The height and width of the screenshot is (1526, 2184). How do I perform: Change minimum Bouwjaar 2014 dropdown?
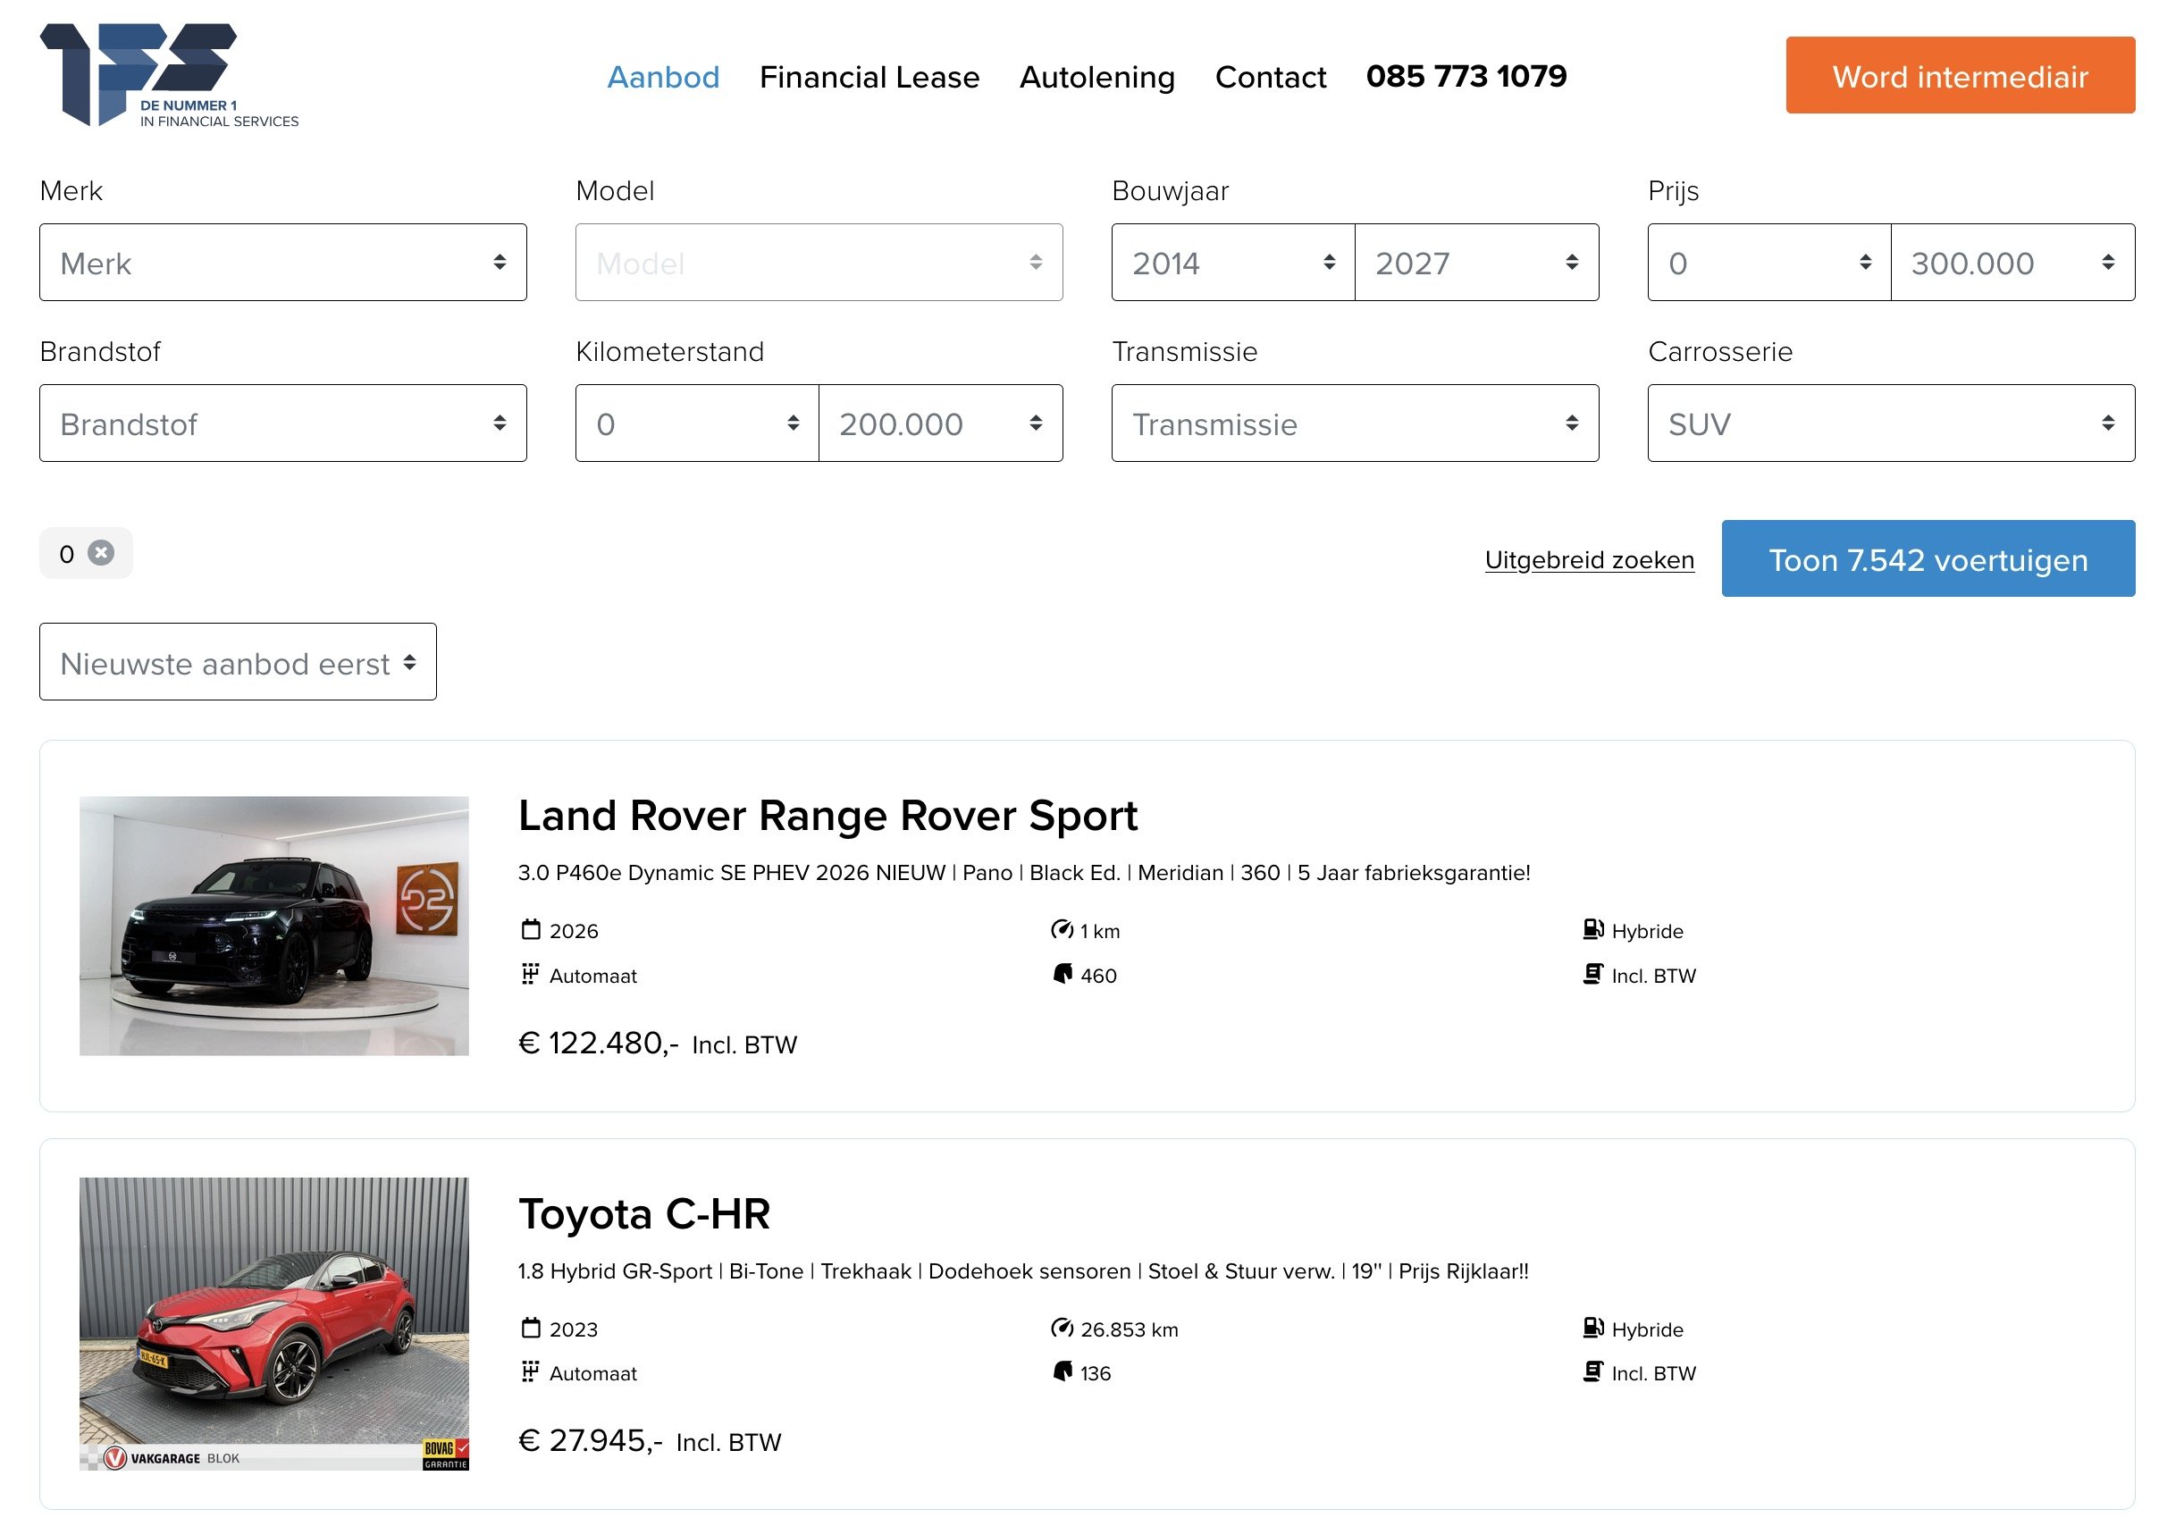[1233, 263]
